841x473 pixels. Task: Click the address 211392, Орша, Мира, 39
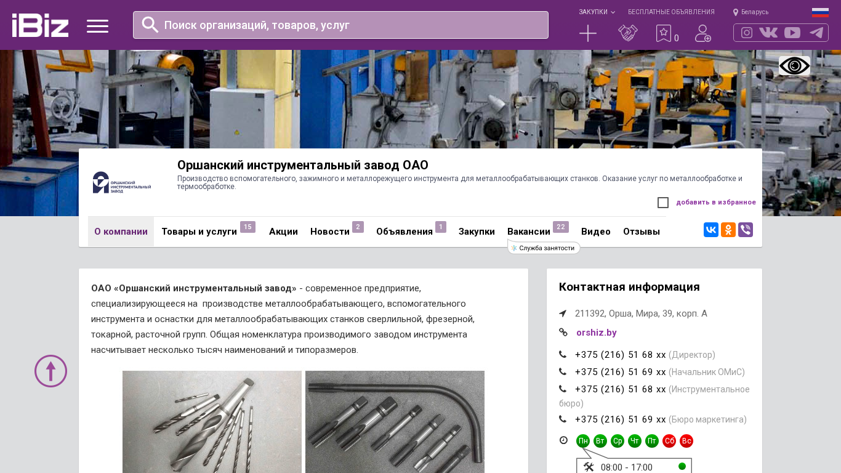click(x=641, y=313)
